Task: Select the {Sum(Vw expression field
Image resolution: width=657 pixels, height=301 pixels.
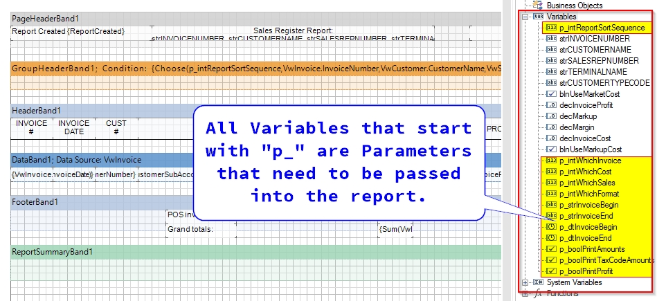Action: tap(396, 230)
